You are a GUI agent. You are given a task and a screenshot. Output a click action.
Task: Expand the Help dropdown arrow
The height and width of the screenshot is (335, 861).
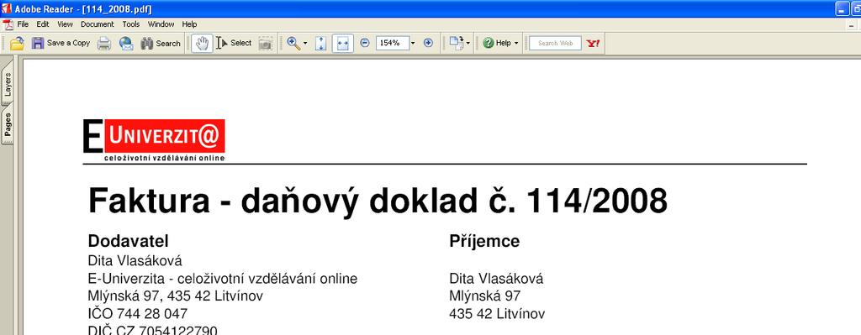click(x=516, y=44)
